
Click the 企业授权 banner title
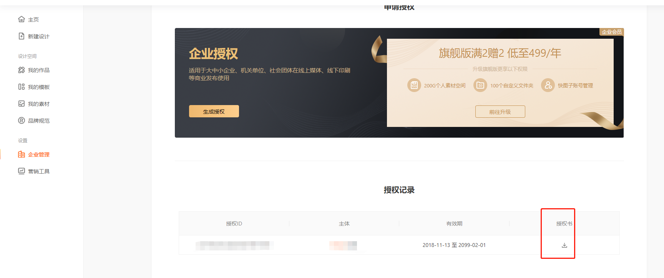[x=213, y=53]
